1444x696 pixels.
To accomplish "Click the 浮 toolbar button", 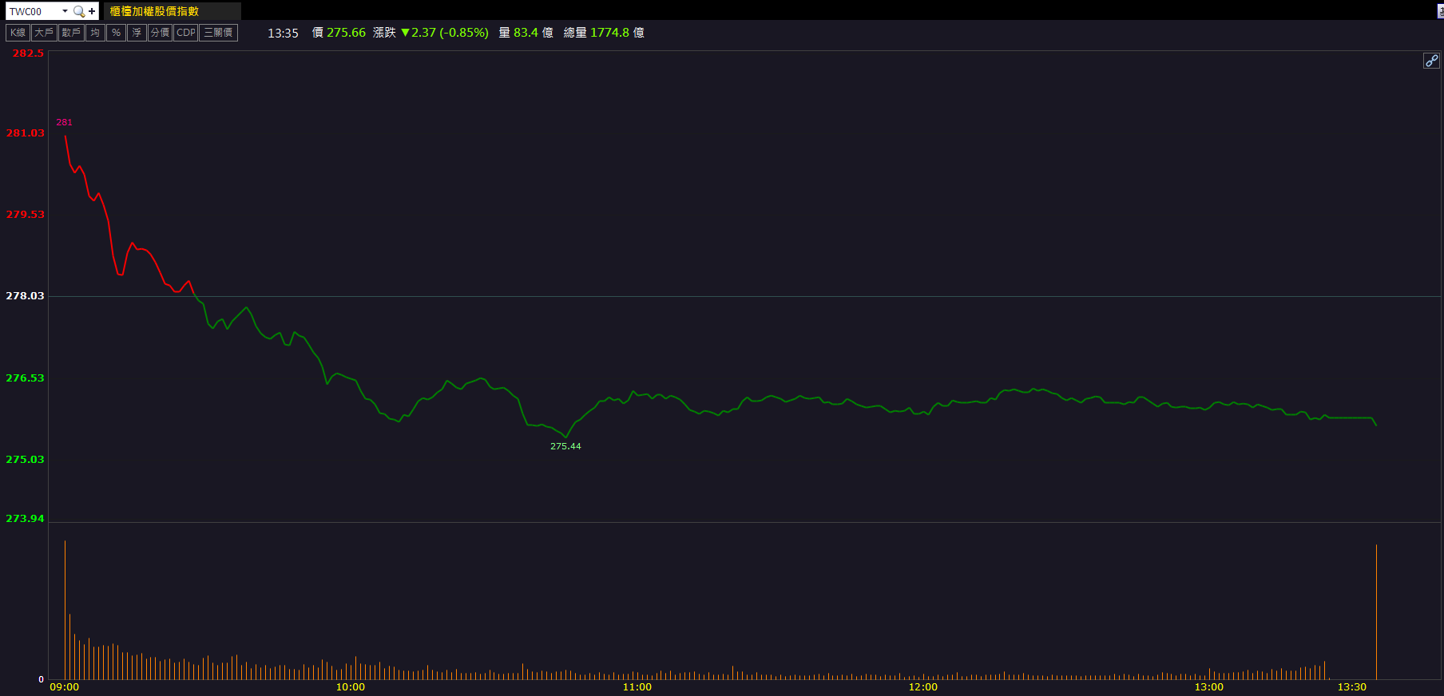I will (x=137, y=33).
